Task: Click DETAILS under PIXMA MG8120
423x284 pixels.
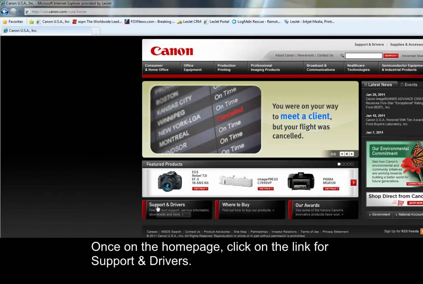Action: pos(331,189)
